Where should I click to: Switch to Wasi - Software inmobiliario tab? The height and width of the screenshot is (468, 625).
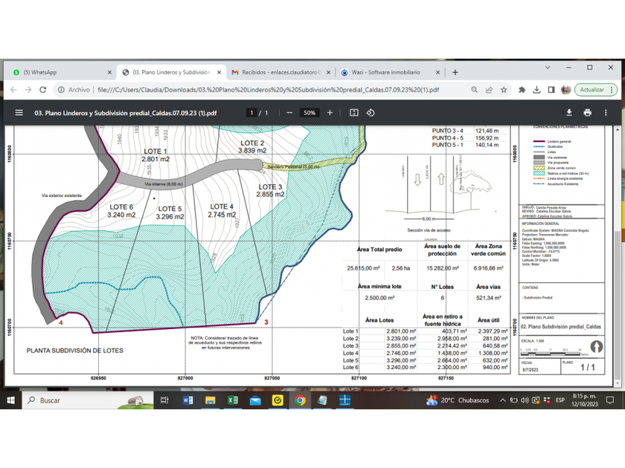tap(385, 72)
